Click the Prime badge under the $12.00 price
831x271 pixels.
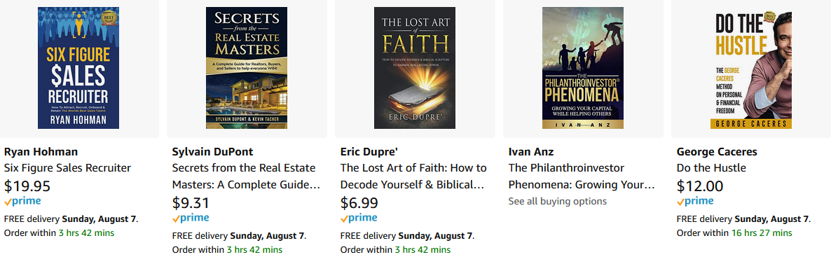click(x=695, y=202)
